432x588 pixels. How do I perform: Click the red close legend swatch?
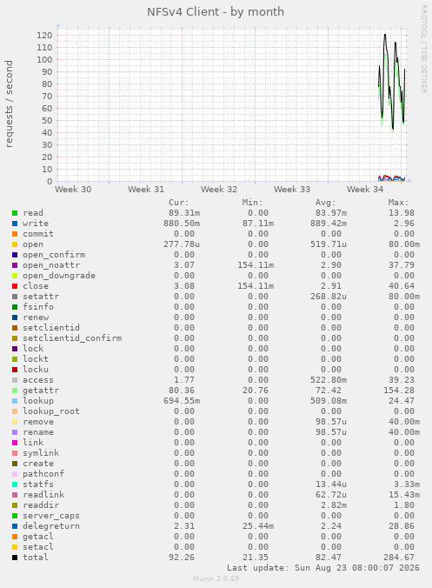pyautogui.click(x=15, y=286)
